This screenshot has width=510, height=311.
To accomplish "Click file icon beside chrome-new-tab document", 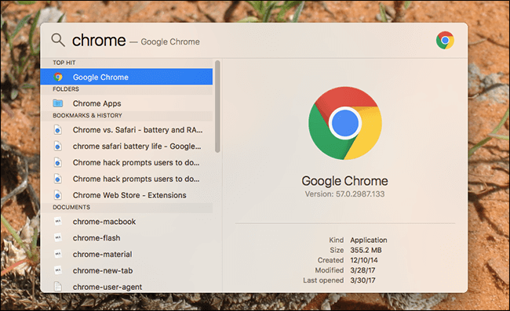I will (x=58, y=270).
